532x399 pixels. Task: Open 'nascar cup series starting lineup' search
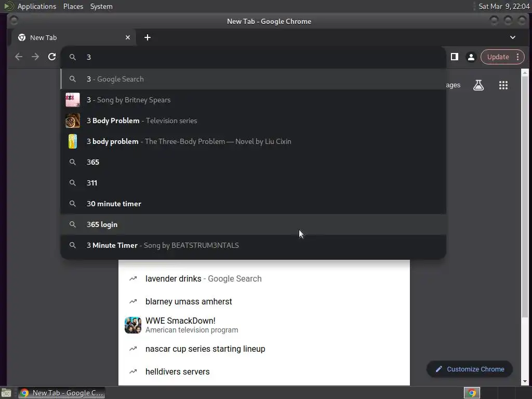pos(264,349)
